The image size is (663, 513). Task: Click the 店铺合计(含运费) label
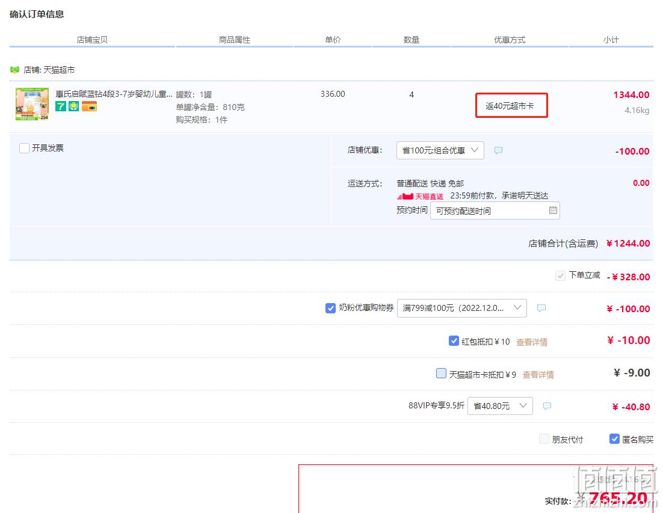[x=563, y=244]
